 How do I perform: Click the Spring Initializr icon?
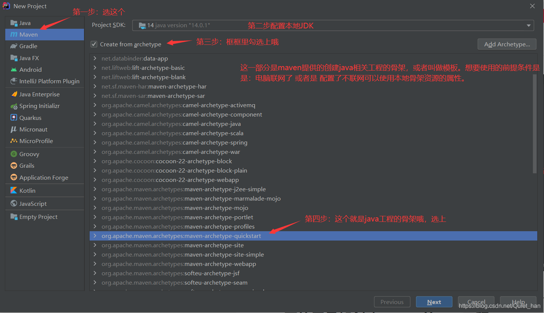coord(14,106)
